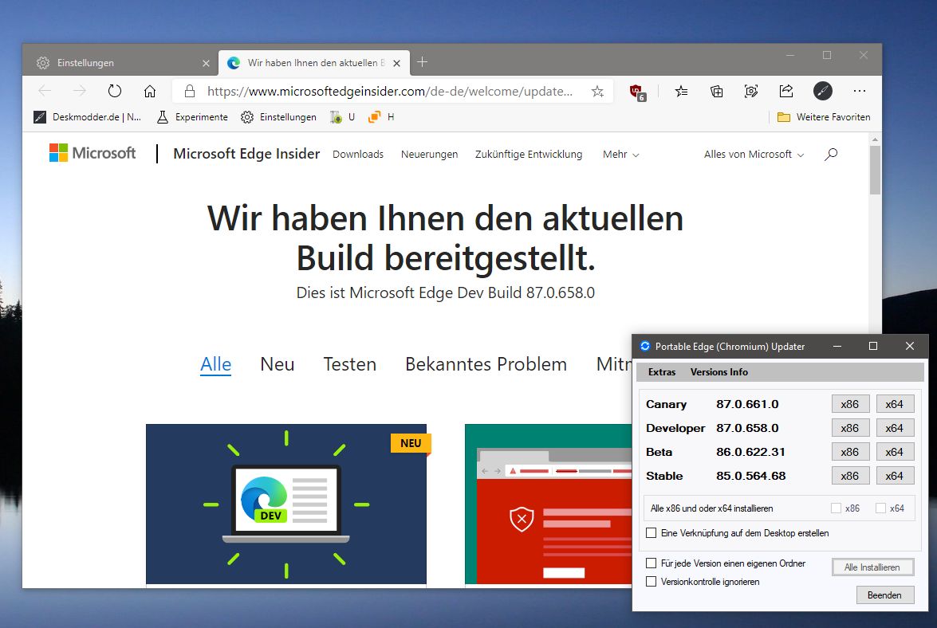Select the Testen filter tab

click(349, 364)
